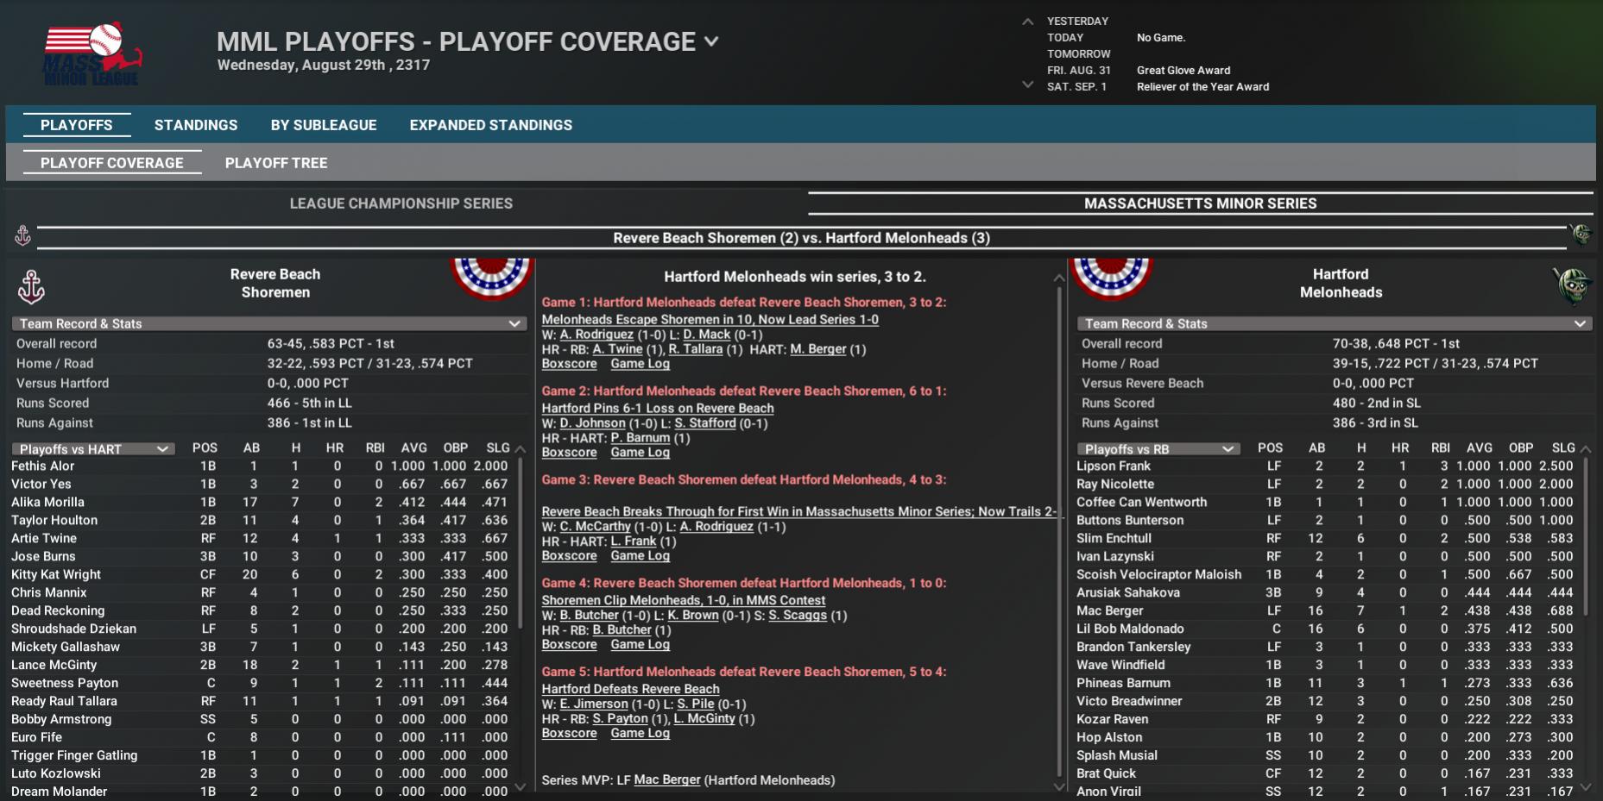This screenshot has height=801, width=1603.
Task: Expand Hartford Team Record & Stats dropdown
Action: point(1580,324)
